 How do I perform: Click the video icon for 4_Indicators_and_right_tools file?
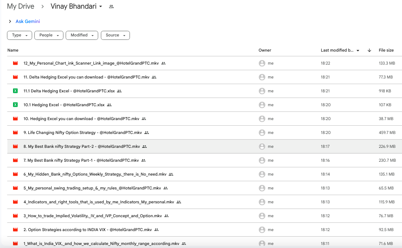15,202
